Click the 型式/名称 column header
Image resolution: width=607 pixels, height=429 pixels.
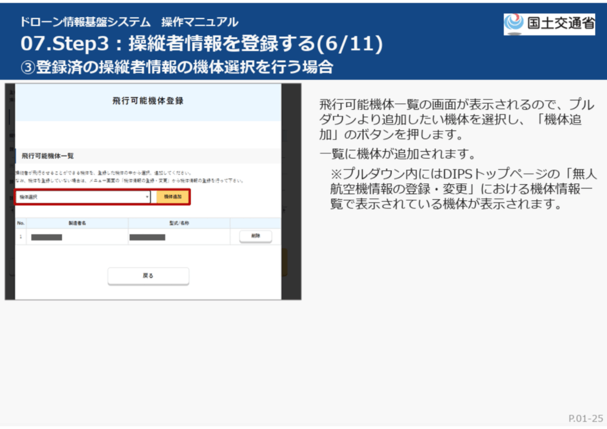(x=178, y=223)
